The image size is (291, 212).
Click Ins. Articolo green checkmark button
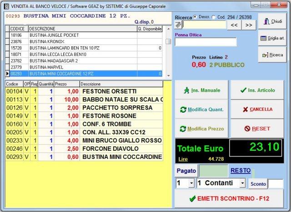[257, 90]
